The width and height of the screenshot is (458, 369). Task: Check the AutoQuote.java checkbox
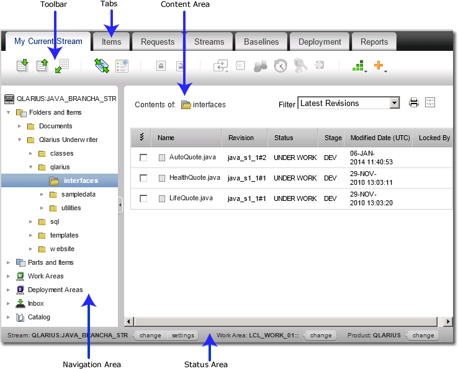(143, 158)
